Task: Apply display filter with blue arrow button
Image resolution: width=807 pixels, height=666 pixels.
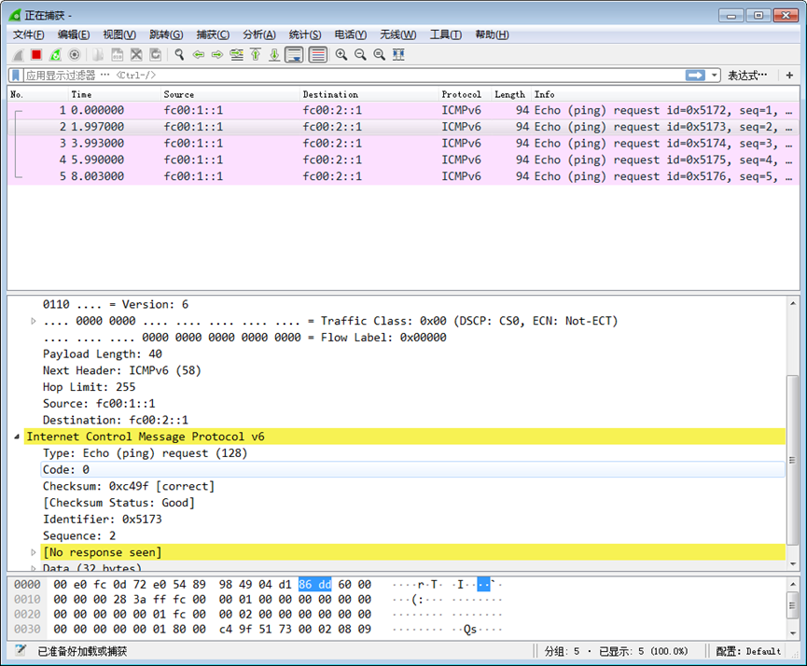Action: tap(695, 76)
